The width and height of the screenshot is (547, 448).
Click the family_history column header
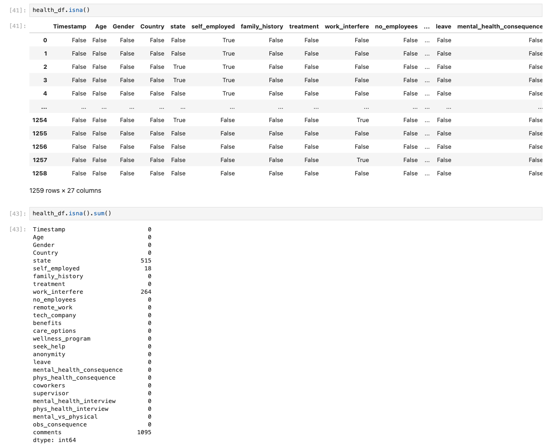[x=262, y=27]
